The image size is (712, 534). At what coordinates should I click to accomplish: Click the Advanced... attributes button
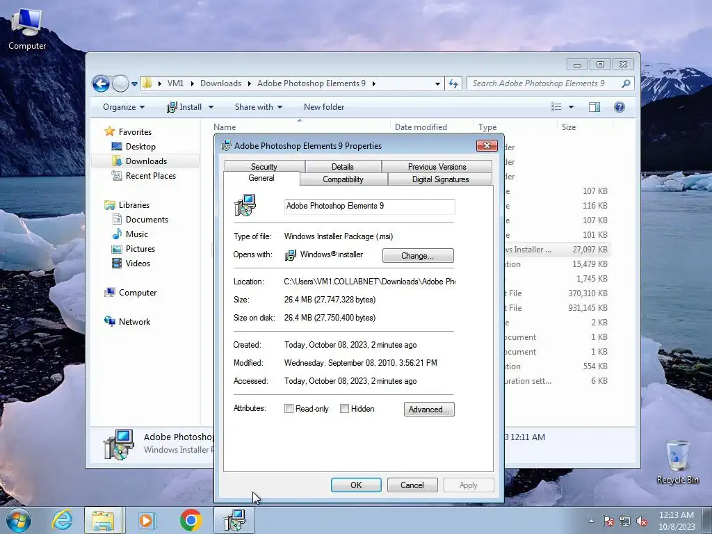tap(428, 409)
